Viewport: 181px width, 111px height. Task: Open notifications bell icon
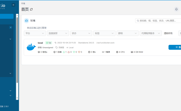(176, 9)
